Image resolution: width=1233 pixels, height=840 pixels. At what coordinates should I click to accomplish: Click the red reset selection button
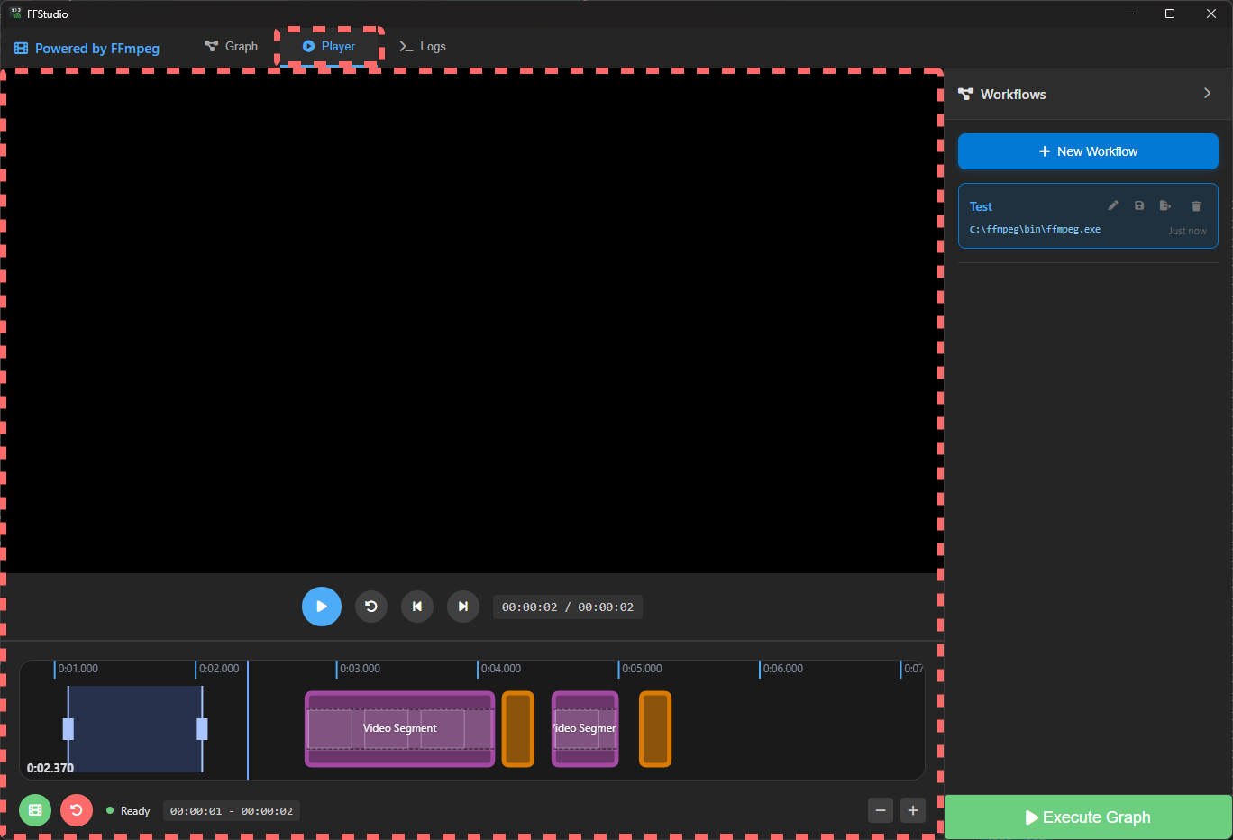77,810
